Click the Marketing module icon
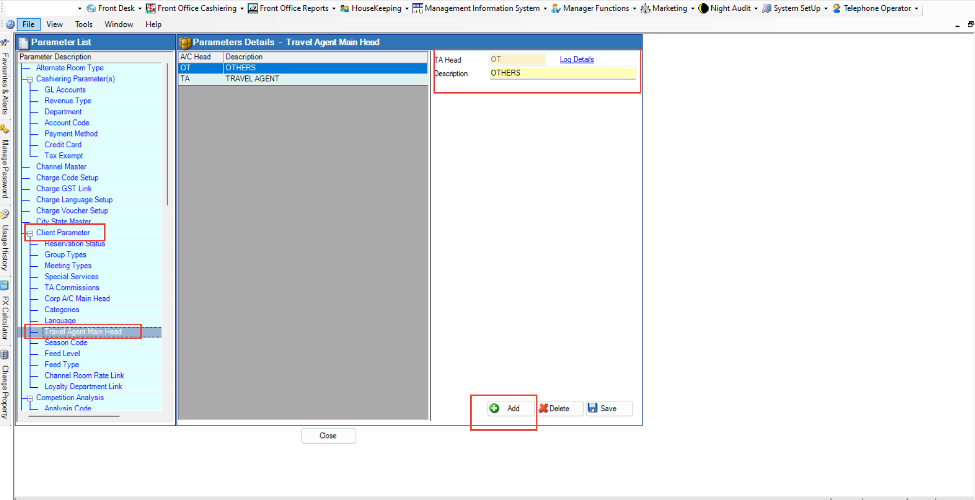This screenshot has width=975, height=500. tap(645, 8)
